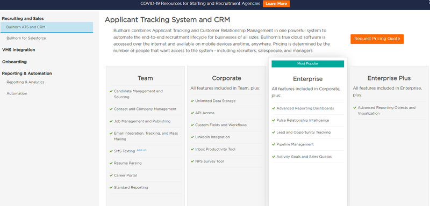Collapse the Recruiting and Sales section
This screenshot has height=206, width=430.
coord(23,19)
